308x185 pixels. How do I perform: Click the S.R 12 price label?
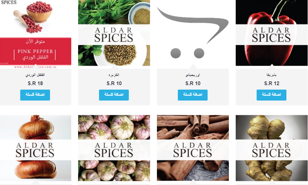coord(272,83)
